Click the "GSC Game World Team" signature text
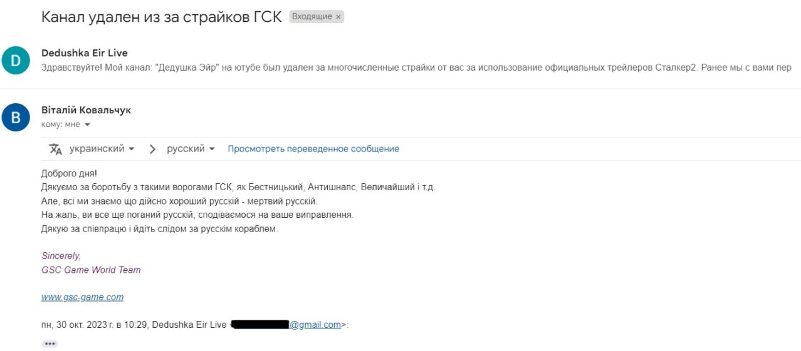The width and height of the screenshot is (801, 351). [91, 270]
